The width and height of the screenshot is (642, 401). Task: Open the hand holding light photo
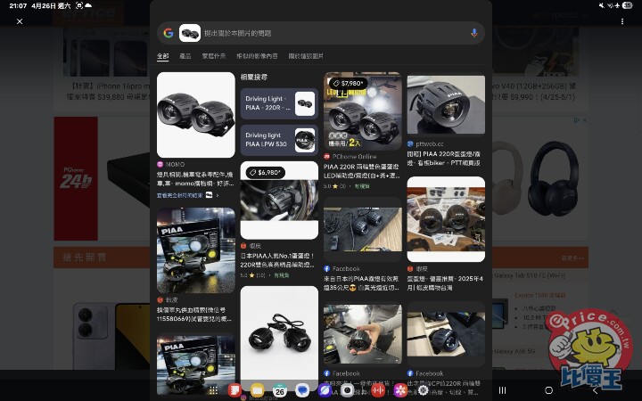[363, 334]
